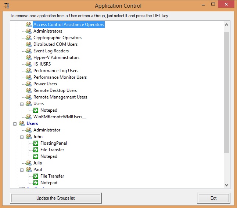
Task: Click the group icon next to IIS_IUSRS
Action: coord(29,64)
